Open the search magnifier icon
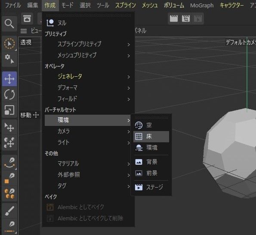This screenshot has width=256, height=235. click(9, 24)
